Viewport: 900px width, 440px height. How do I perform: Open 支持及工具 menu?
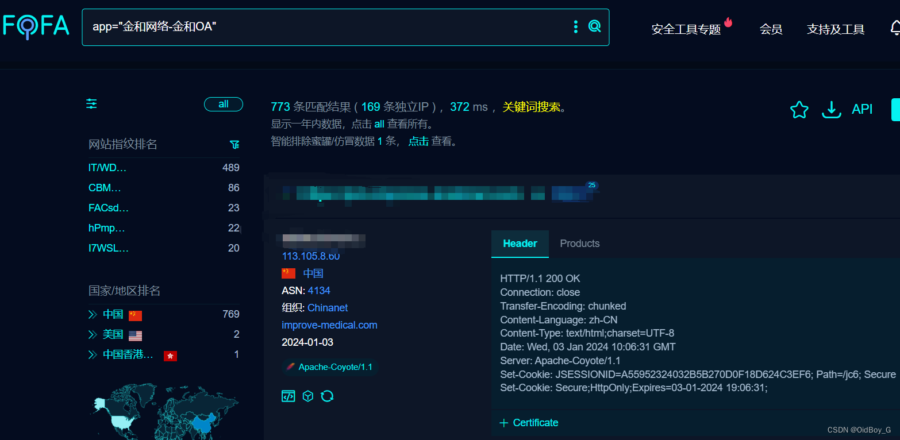(x=836, y=29)
